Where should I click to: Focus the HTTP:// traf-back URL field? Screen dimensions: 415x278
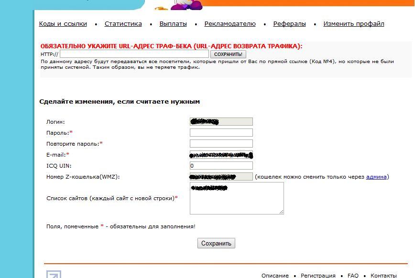pos(134,54)
